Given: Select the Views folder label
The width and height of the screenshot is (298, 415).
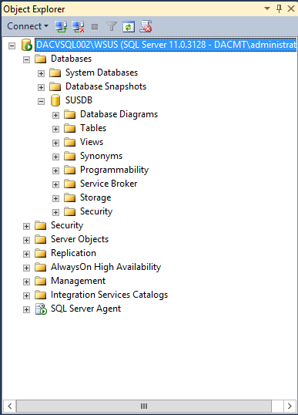Looking at the screenshot, I should [x=92, y=142].
